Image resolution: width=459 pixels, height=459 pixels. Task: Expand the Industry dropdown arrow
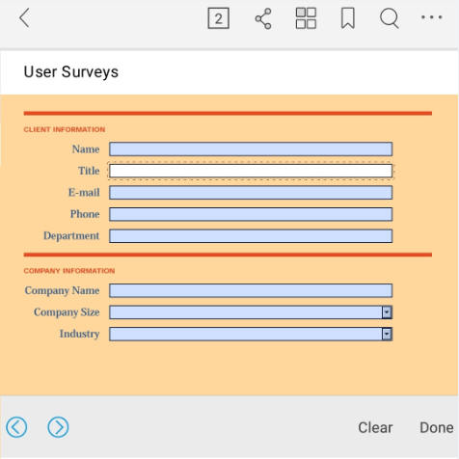point(387,334)
